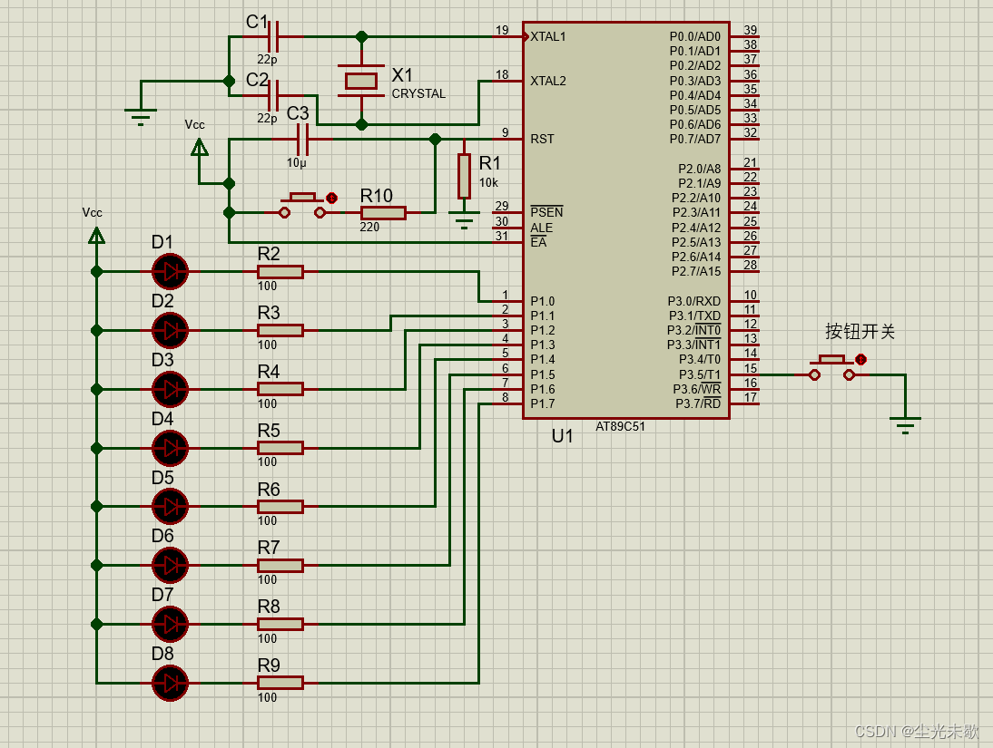Click the 220 value under R10
Screen dimensions: 993x748
point(369,227)
